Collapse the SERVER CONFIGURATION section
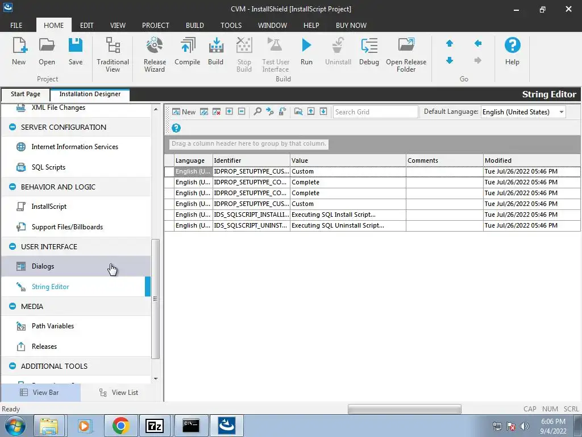Viewport: 582px width, 437px height. pyautogui.click(x=13, y=127)
